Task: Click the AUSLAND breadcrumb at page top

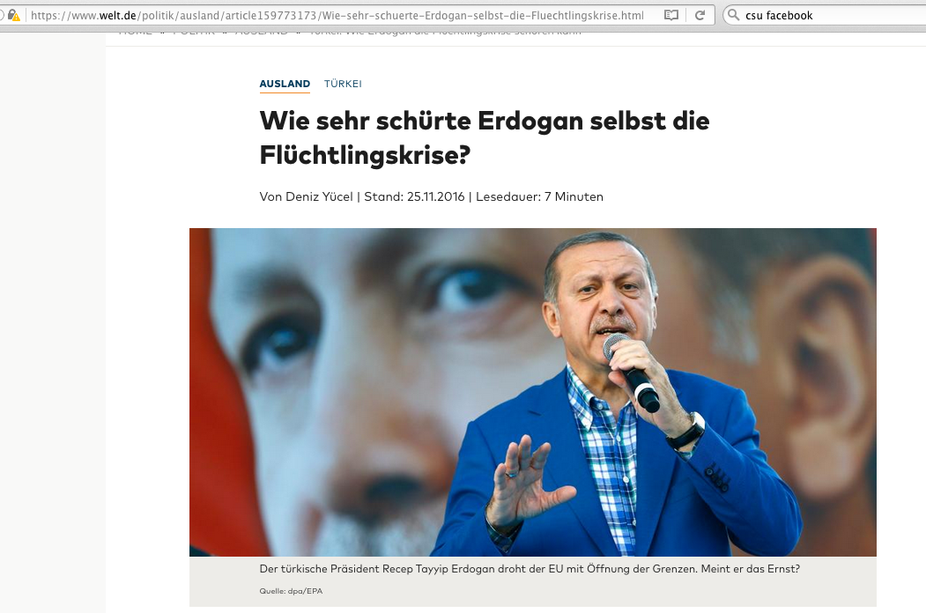Action: pyautogui.click(x=262, y=33)
